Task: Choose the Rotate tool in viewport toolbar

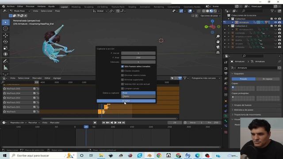Action: point(5,42)
